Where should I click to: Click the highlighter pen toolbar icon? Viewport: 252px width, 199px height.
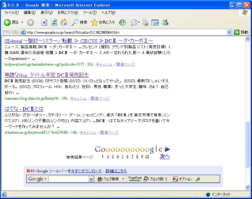(198, 179)
